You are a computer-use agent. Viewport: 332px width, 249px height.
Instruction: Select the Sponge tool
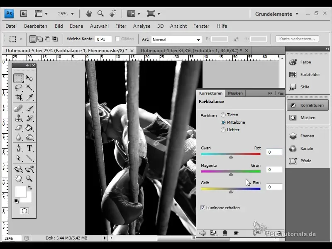tap(29, 137)
